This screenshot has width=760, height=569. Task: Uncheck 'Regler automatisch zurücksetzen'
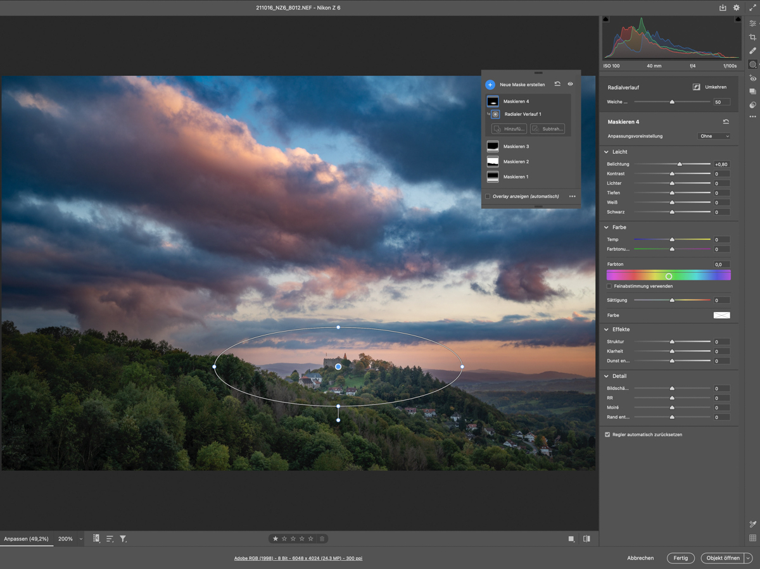[x=607, y=435]
